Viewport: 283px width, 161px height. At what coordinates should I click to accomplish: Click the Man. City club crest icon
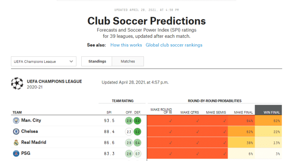click(16, 120)
